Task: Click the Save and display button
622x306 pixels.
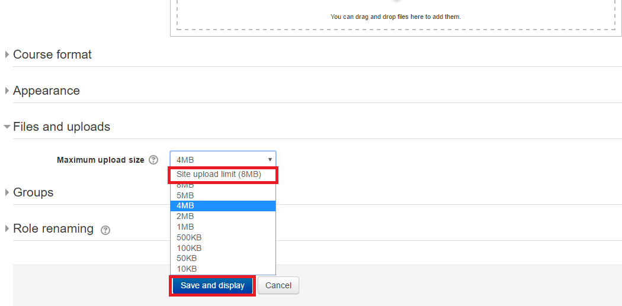Action: [213, 285]
